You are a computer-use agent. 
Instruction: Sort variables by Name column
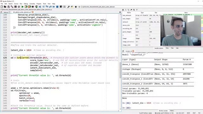tap(129, 13)
